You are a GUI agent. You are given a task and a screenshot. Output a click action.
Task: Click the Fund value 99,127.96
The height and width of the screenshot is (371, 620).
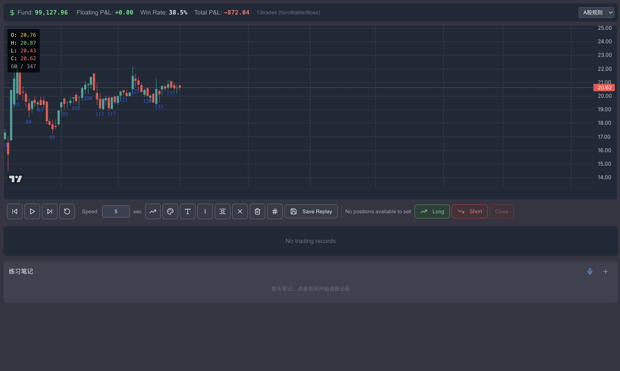pos(51,13)
